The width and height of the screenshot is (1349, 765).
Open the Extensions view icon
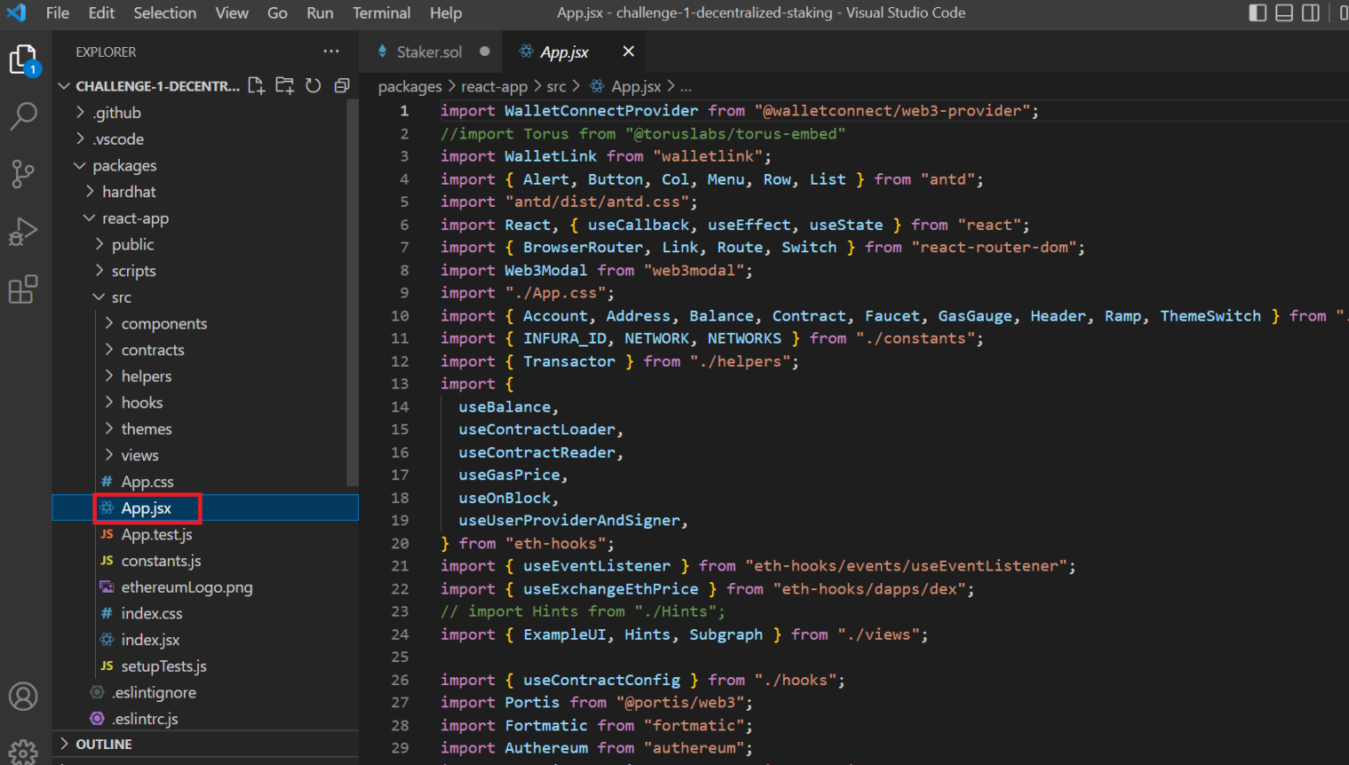(x=23, y=288)
